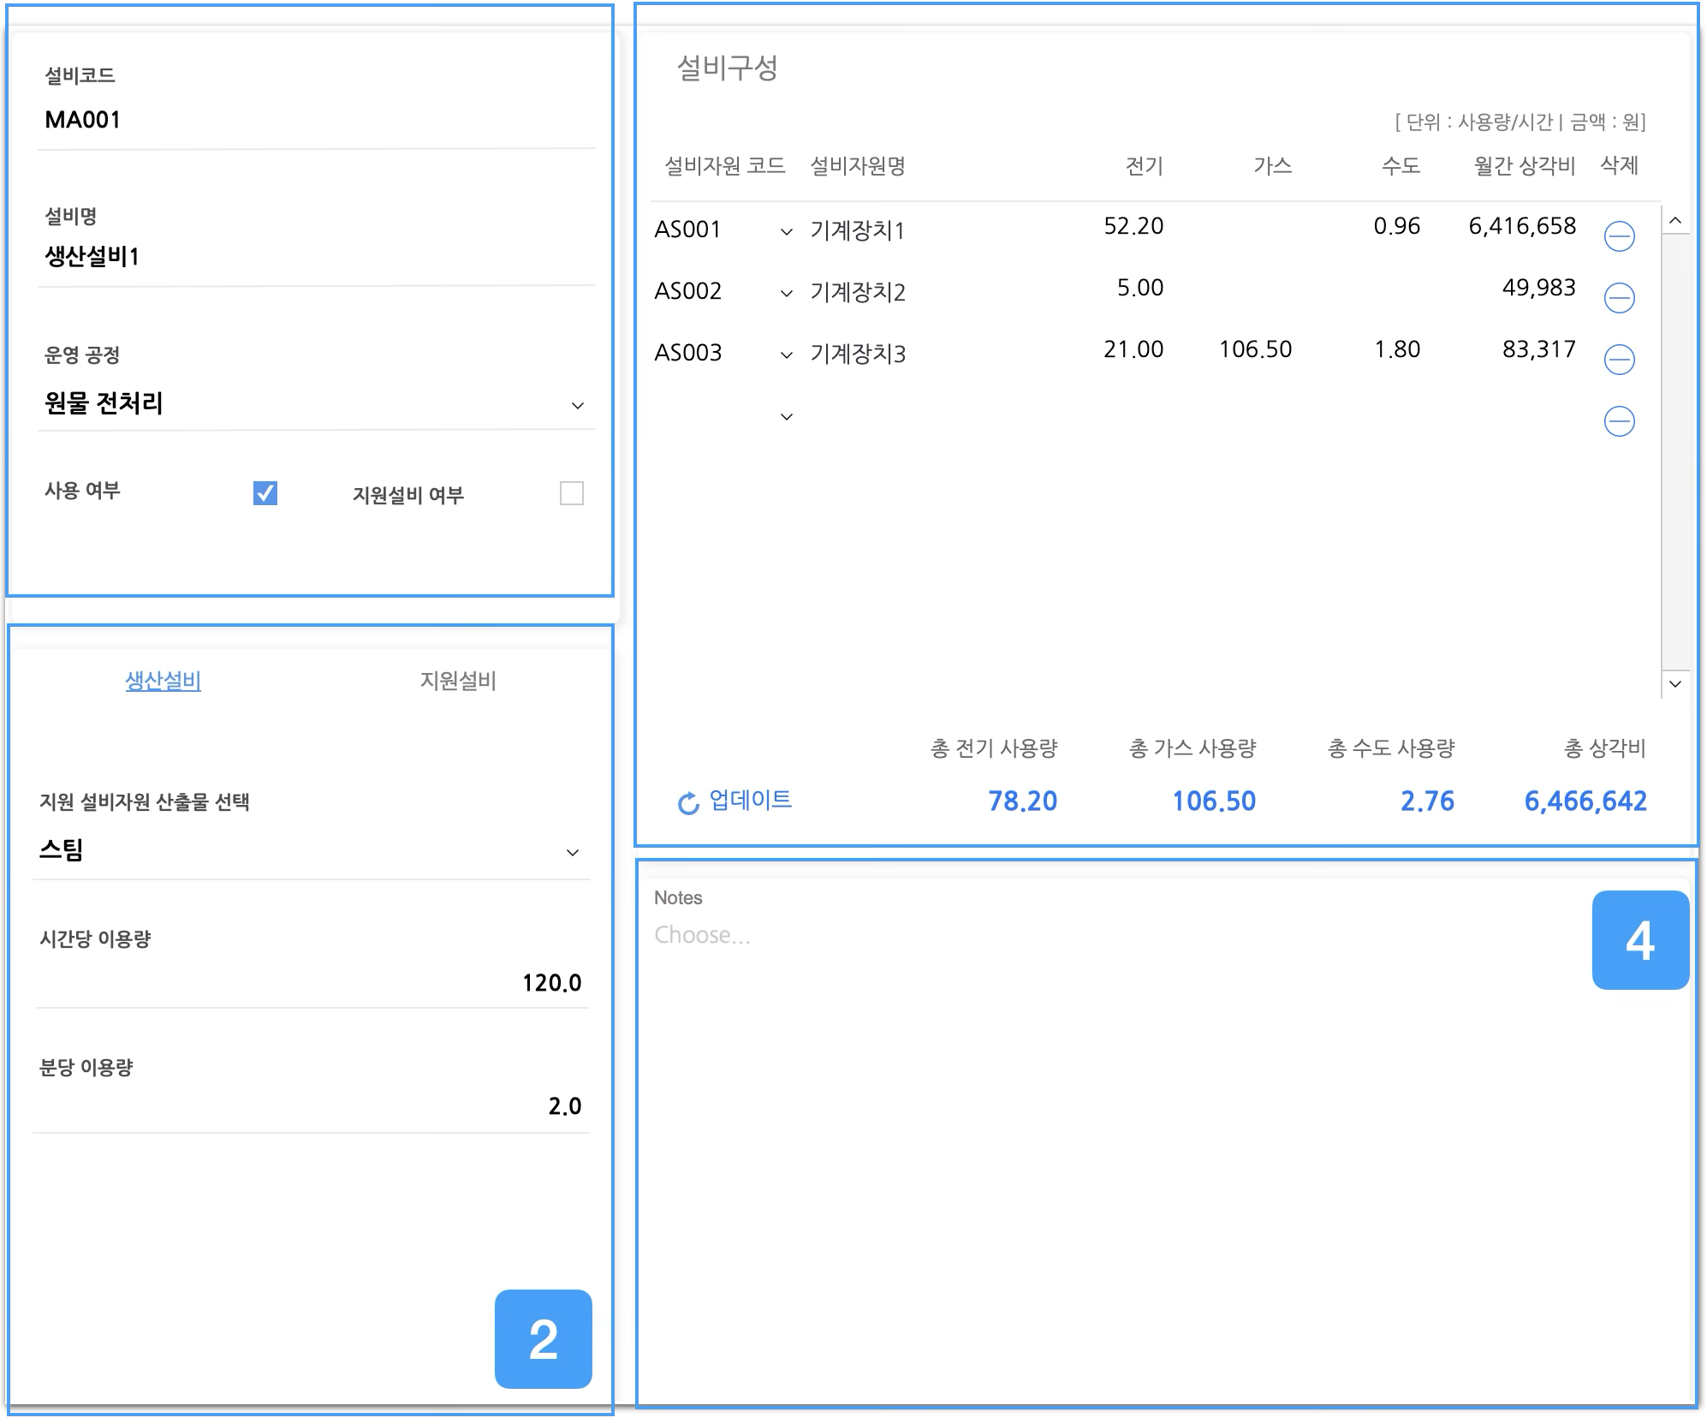Open the AS001 resource code dropdown

tap(786, 231)
